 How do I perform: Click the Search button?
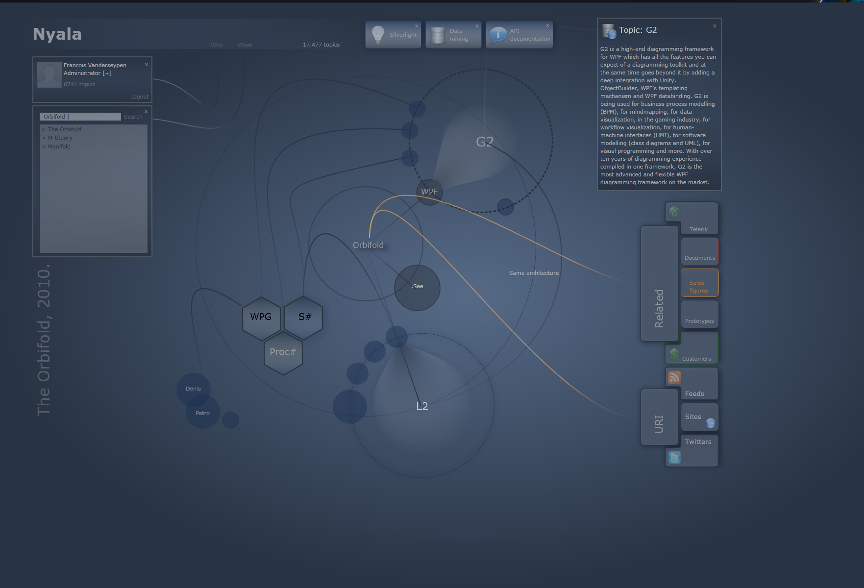click(133, 117)
